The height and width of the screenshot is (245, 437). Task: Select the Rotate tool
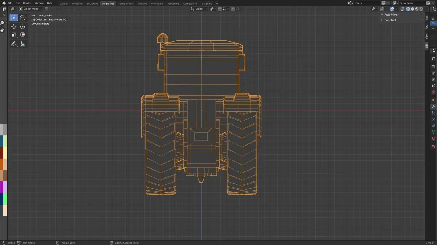click(23, 27)
